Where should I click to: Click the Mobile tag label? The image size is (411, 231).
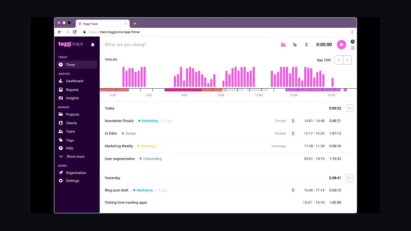(281, 133)
